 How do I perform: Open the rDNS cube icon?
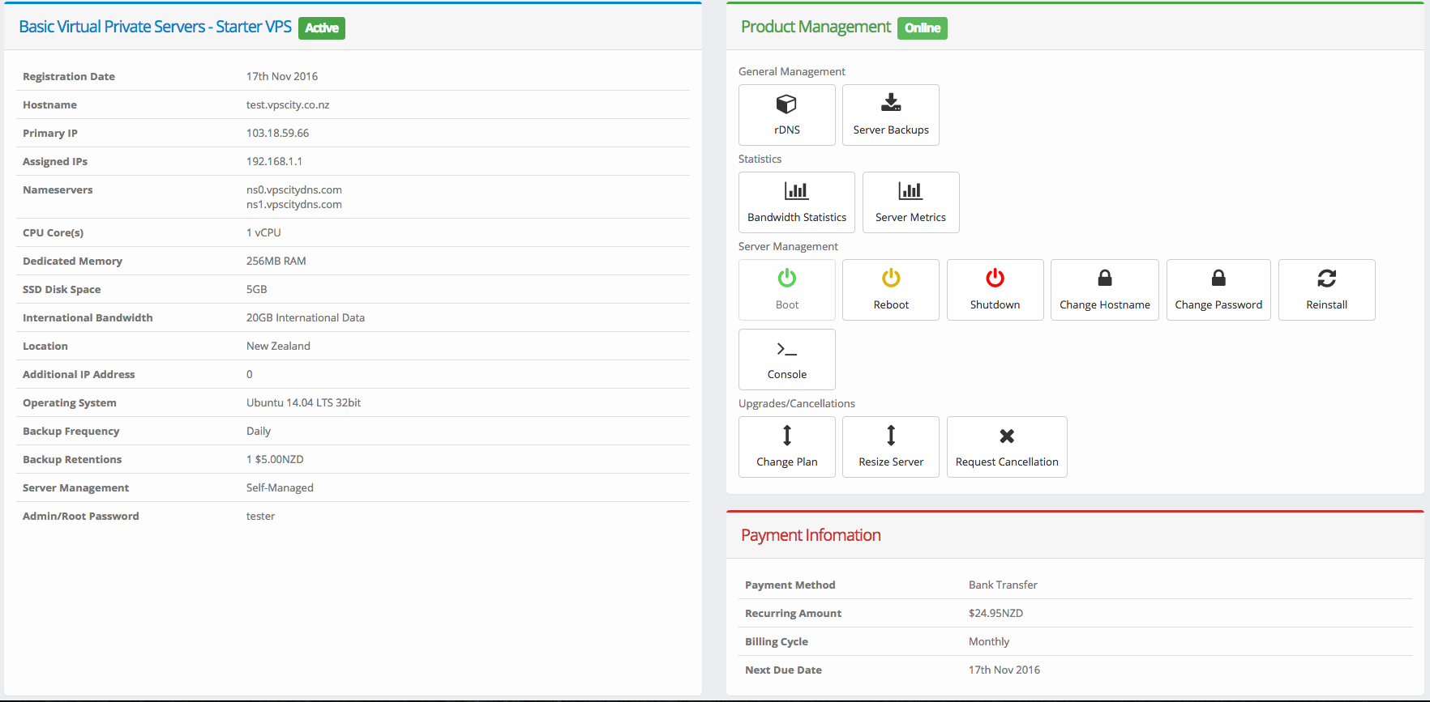click(x=786, y=104)
